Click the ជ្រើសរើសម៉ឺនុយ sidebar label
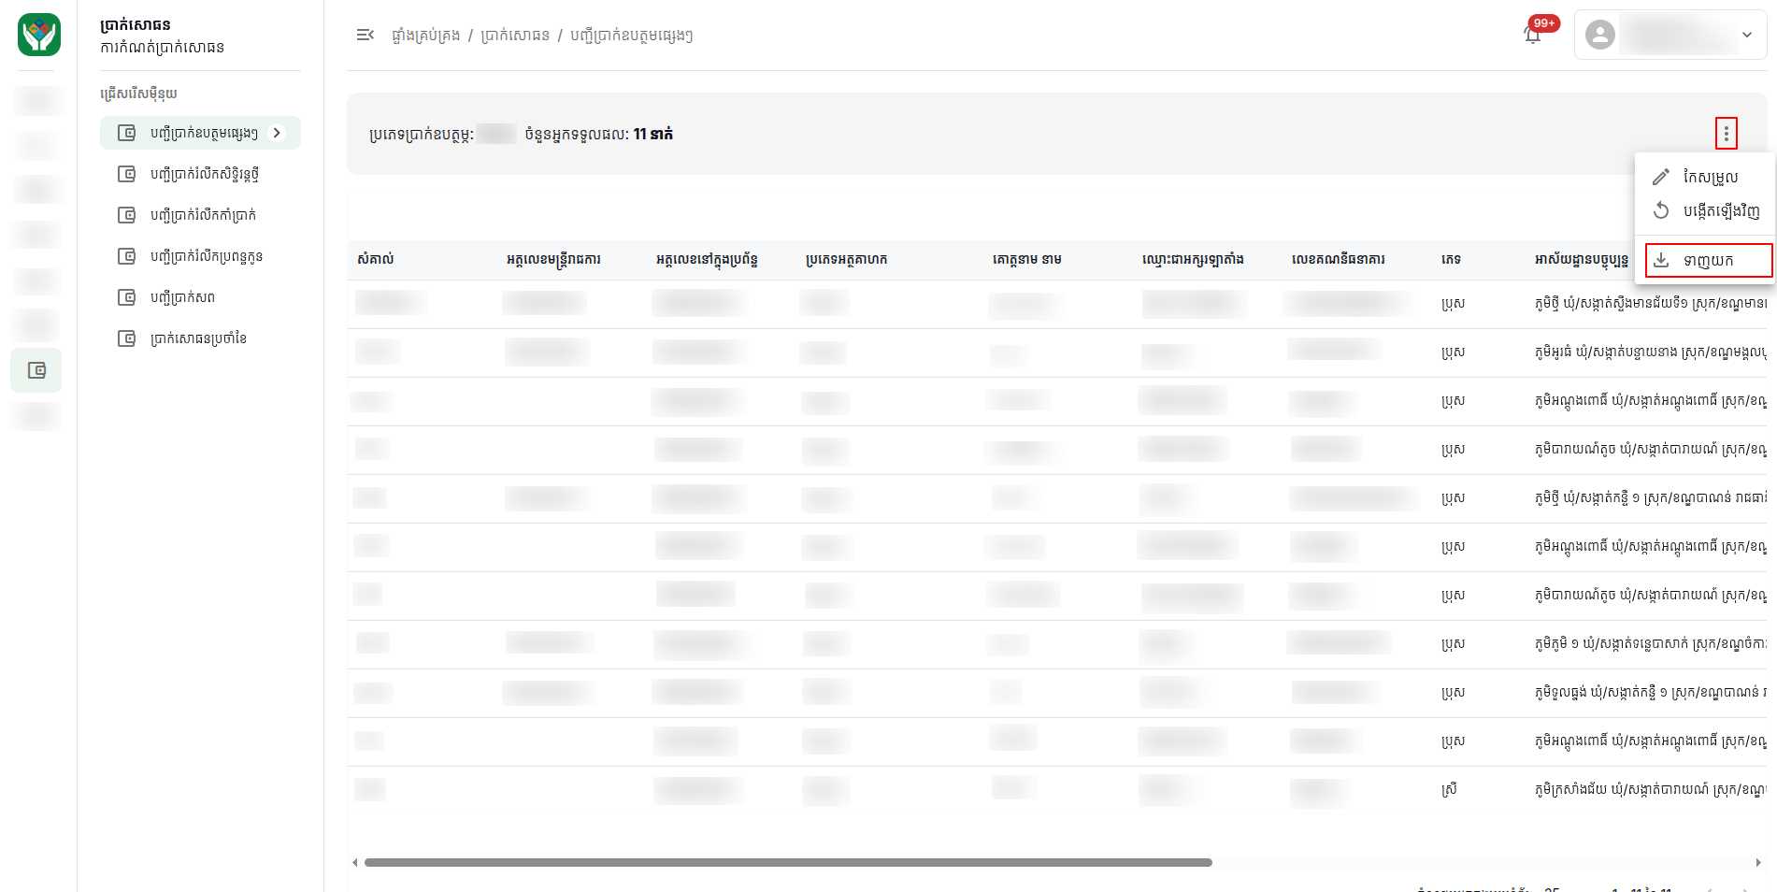Screen dimensions: 1777x892 pyautogui.click(x=138, y=94)
